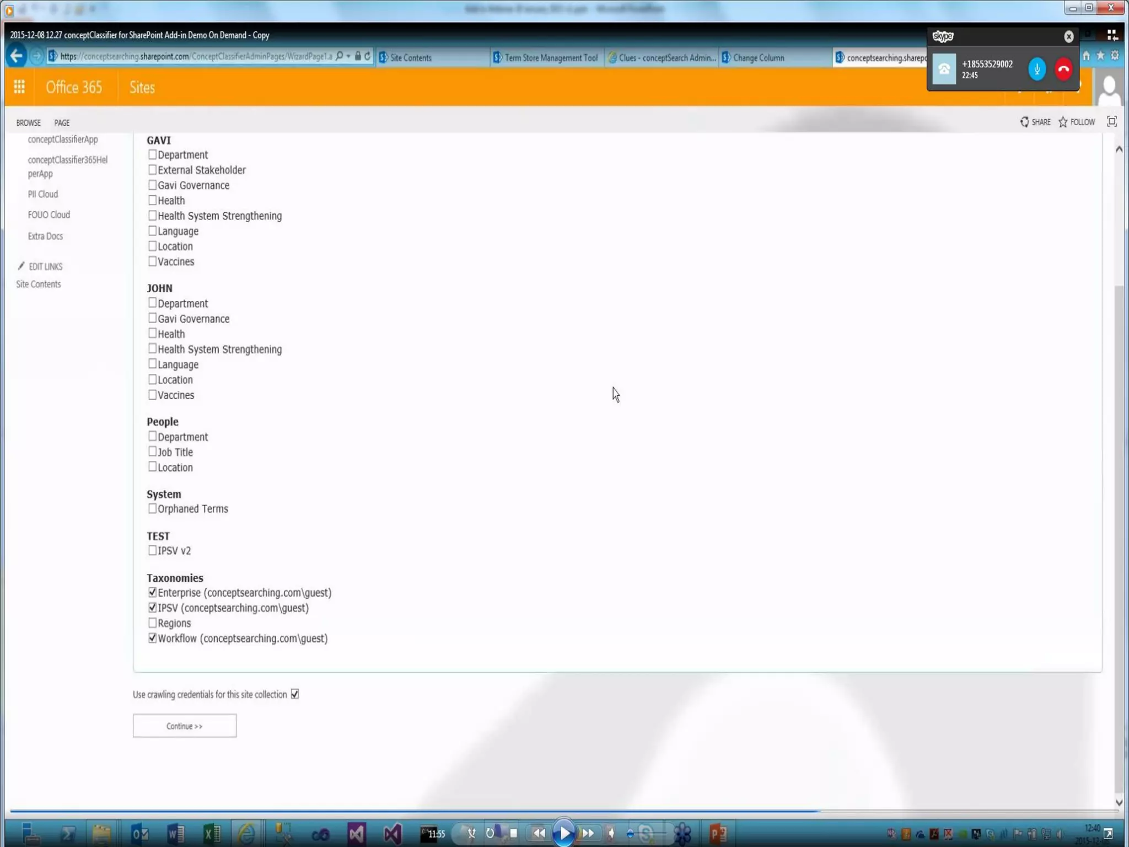Viewport: 1129px width, 847px height.
Task: Open Word from the taskbar
Action: (x=175, y=833)
